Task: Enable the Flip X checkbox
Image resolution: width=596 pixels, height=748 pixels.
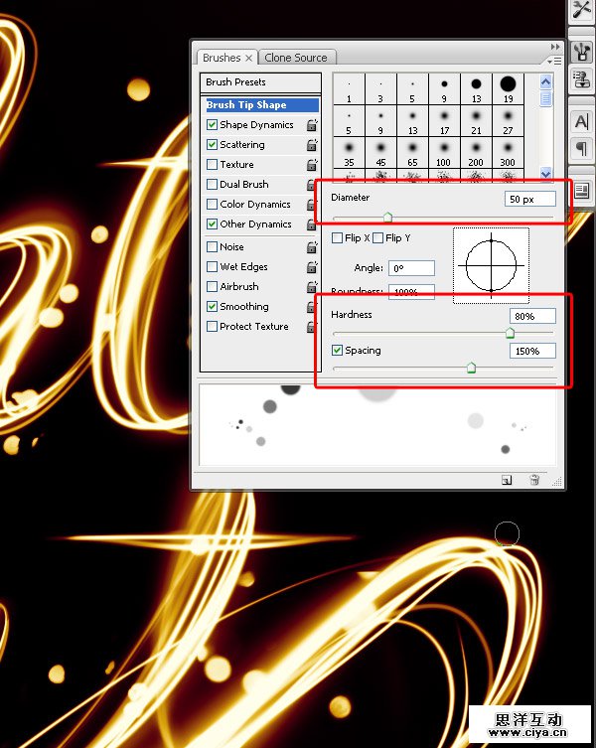Action: point(338,238)
